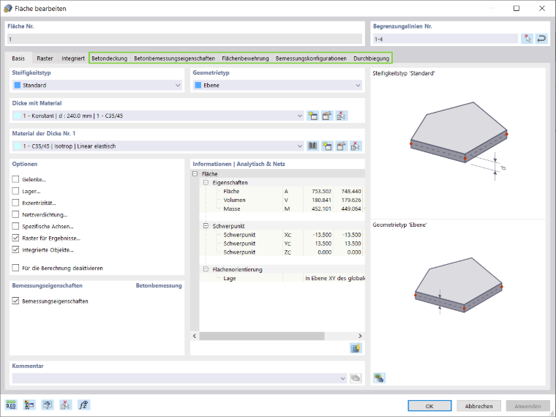Click scroll left arrow in Informationen table
The image size is (556, 417).
[x=195, y=336]
